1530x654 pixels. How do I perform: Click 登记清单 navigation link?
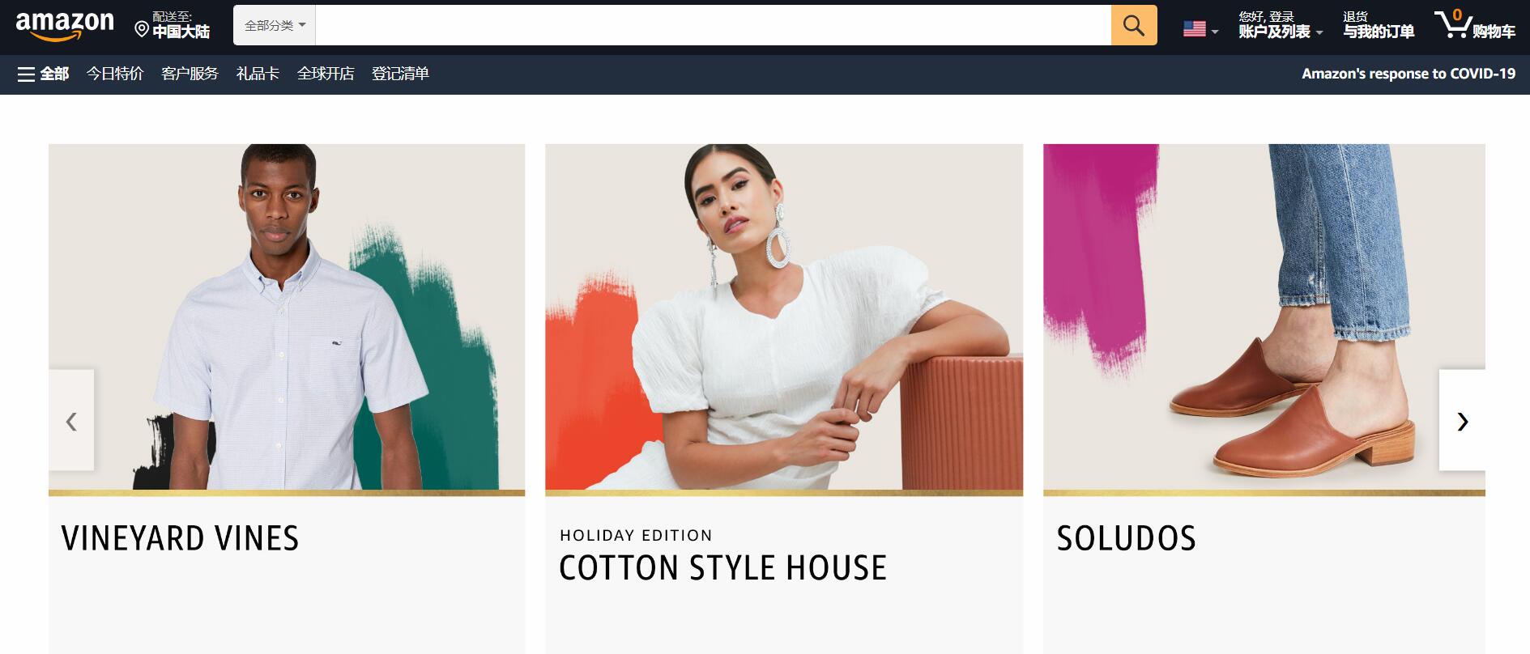coord(400,74)
